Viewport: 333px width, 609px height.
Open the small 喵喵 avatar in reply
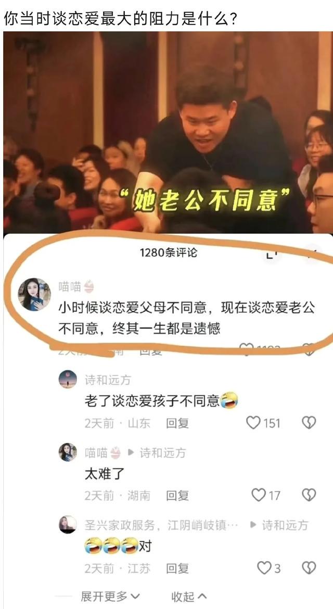68,452
